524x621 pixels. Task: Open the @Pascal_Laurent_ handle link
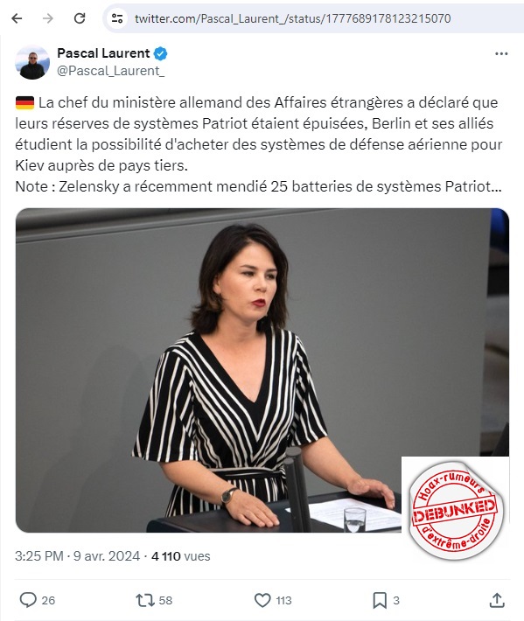(110, 71)
